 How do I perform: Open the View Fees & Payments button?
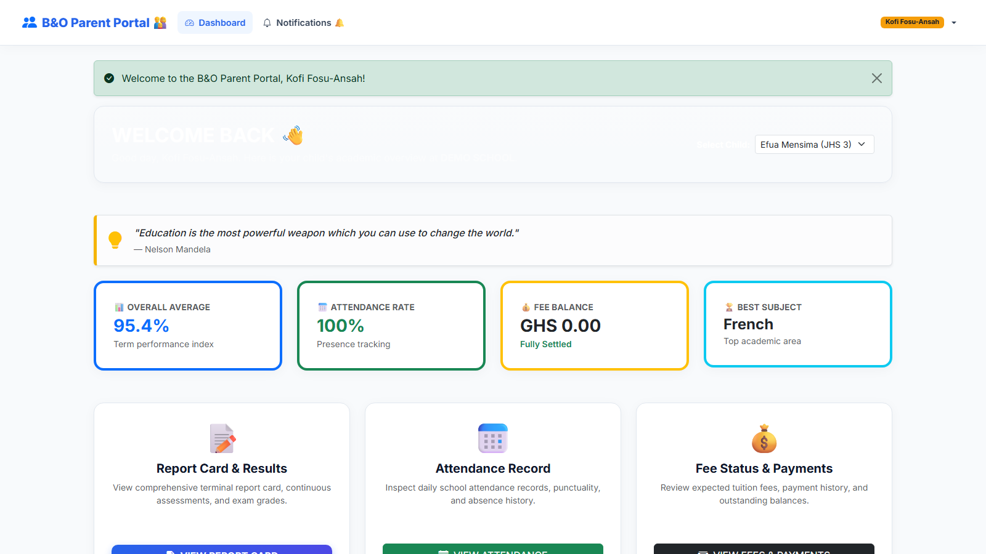click(764, 548)
